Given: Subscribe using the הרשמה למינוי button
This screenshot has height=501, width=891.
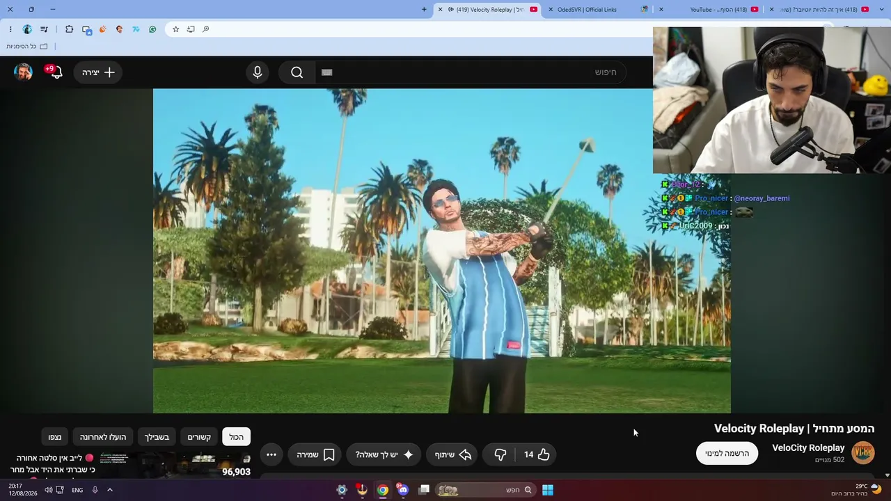Looking at the screenshot, I should (727, 453).
